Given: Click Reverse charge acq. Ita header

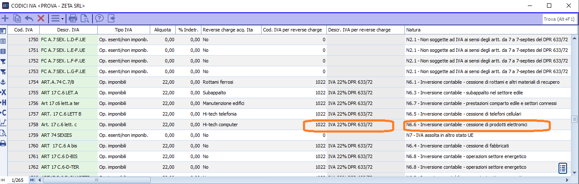Looking at the screenshot, I should 231,30.
